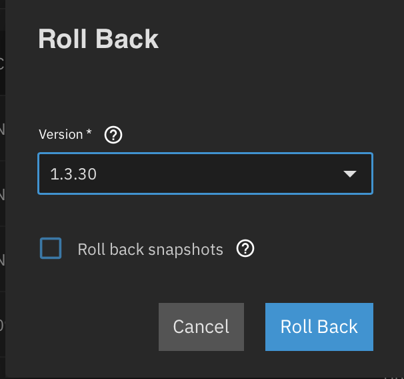Focus the blue-outlined Version combo box
The width and height of the screenshot is (404, 379).
[x=205, y=174]
